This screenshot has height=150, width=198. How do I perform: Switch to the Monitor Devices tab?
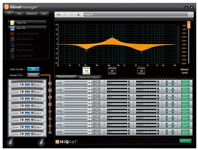[66, 77]
